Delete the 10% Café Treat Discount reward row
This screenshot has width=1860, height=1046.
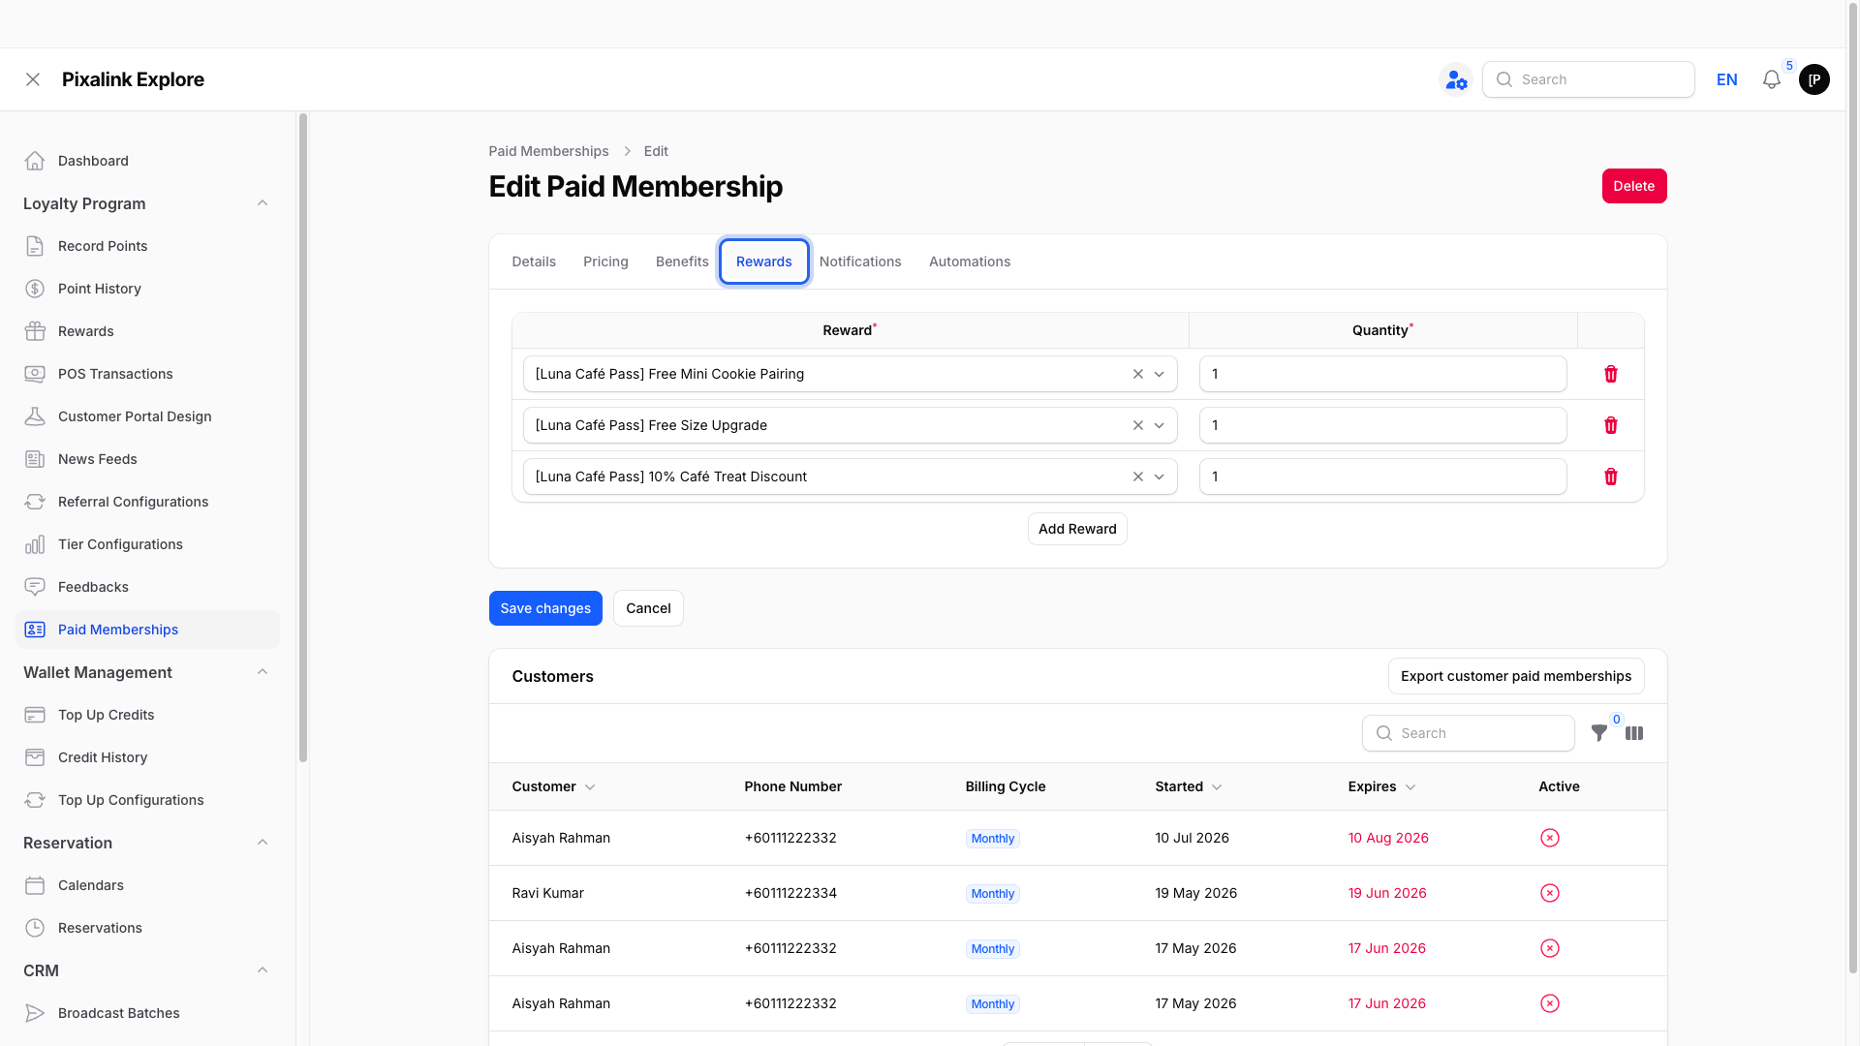(x=1611, y=477)
